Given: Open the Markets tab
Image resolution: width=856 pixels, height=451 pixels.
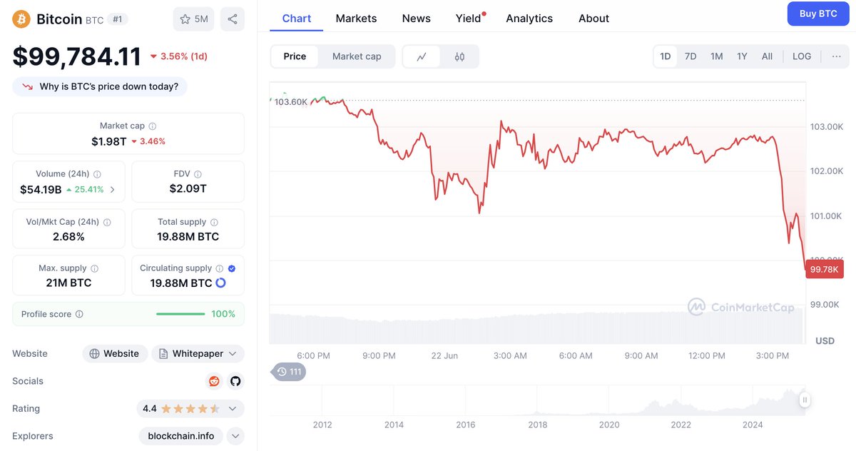Looking at the screenshot, I should tap(356, 19).
